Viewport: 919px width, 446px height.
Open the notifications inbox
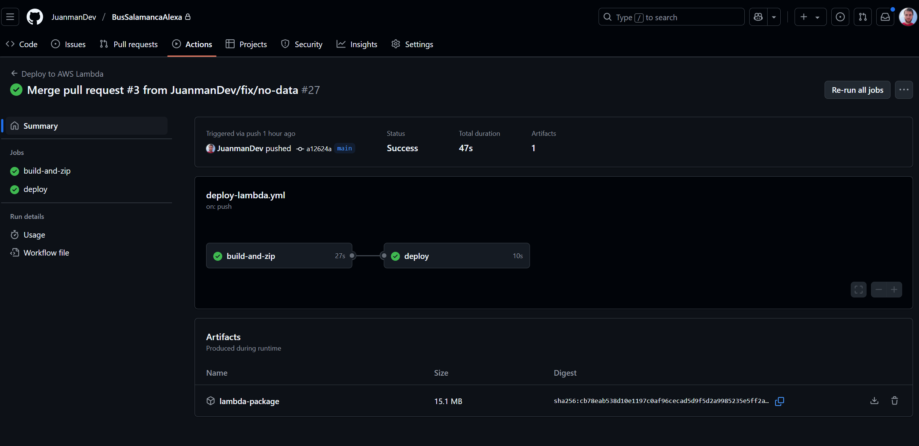pos(885,17)
